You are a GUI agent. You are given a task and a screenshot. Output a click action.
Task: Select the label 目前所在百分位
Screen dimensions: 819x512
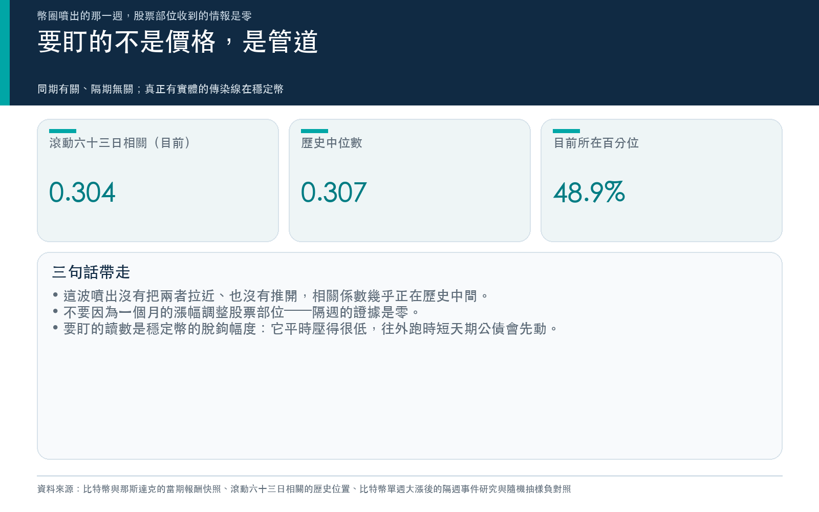596,143
